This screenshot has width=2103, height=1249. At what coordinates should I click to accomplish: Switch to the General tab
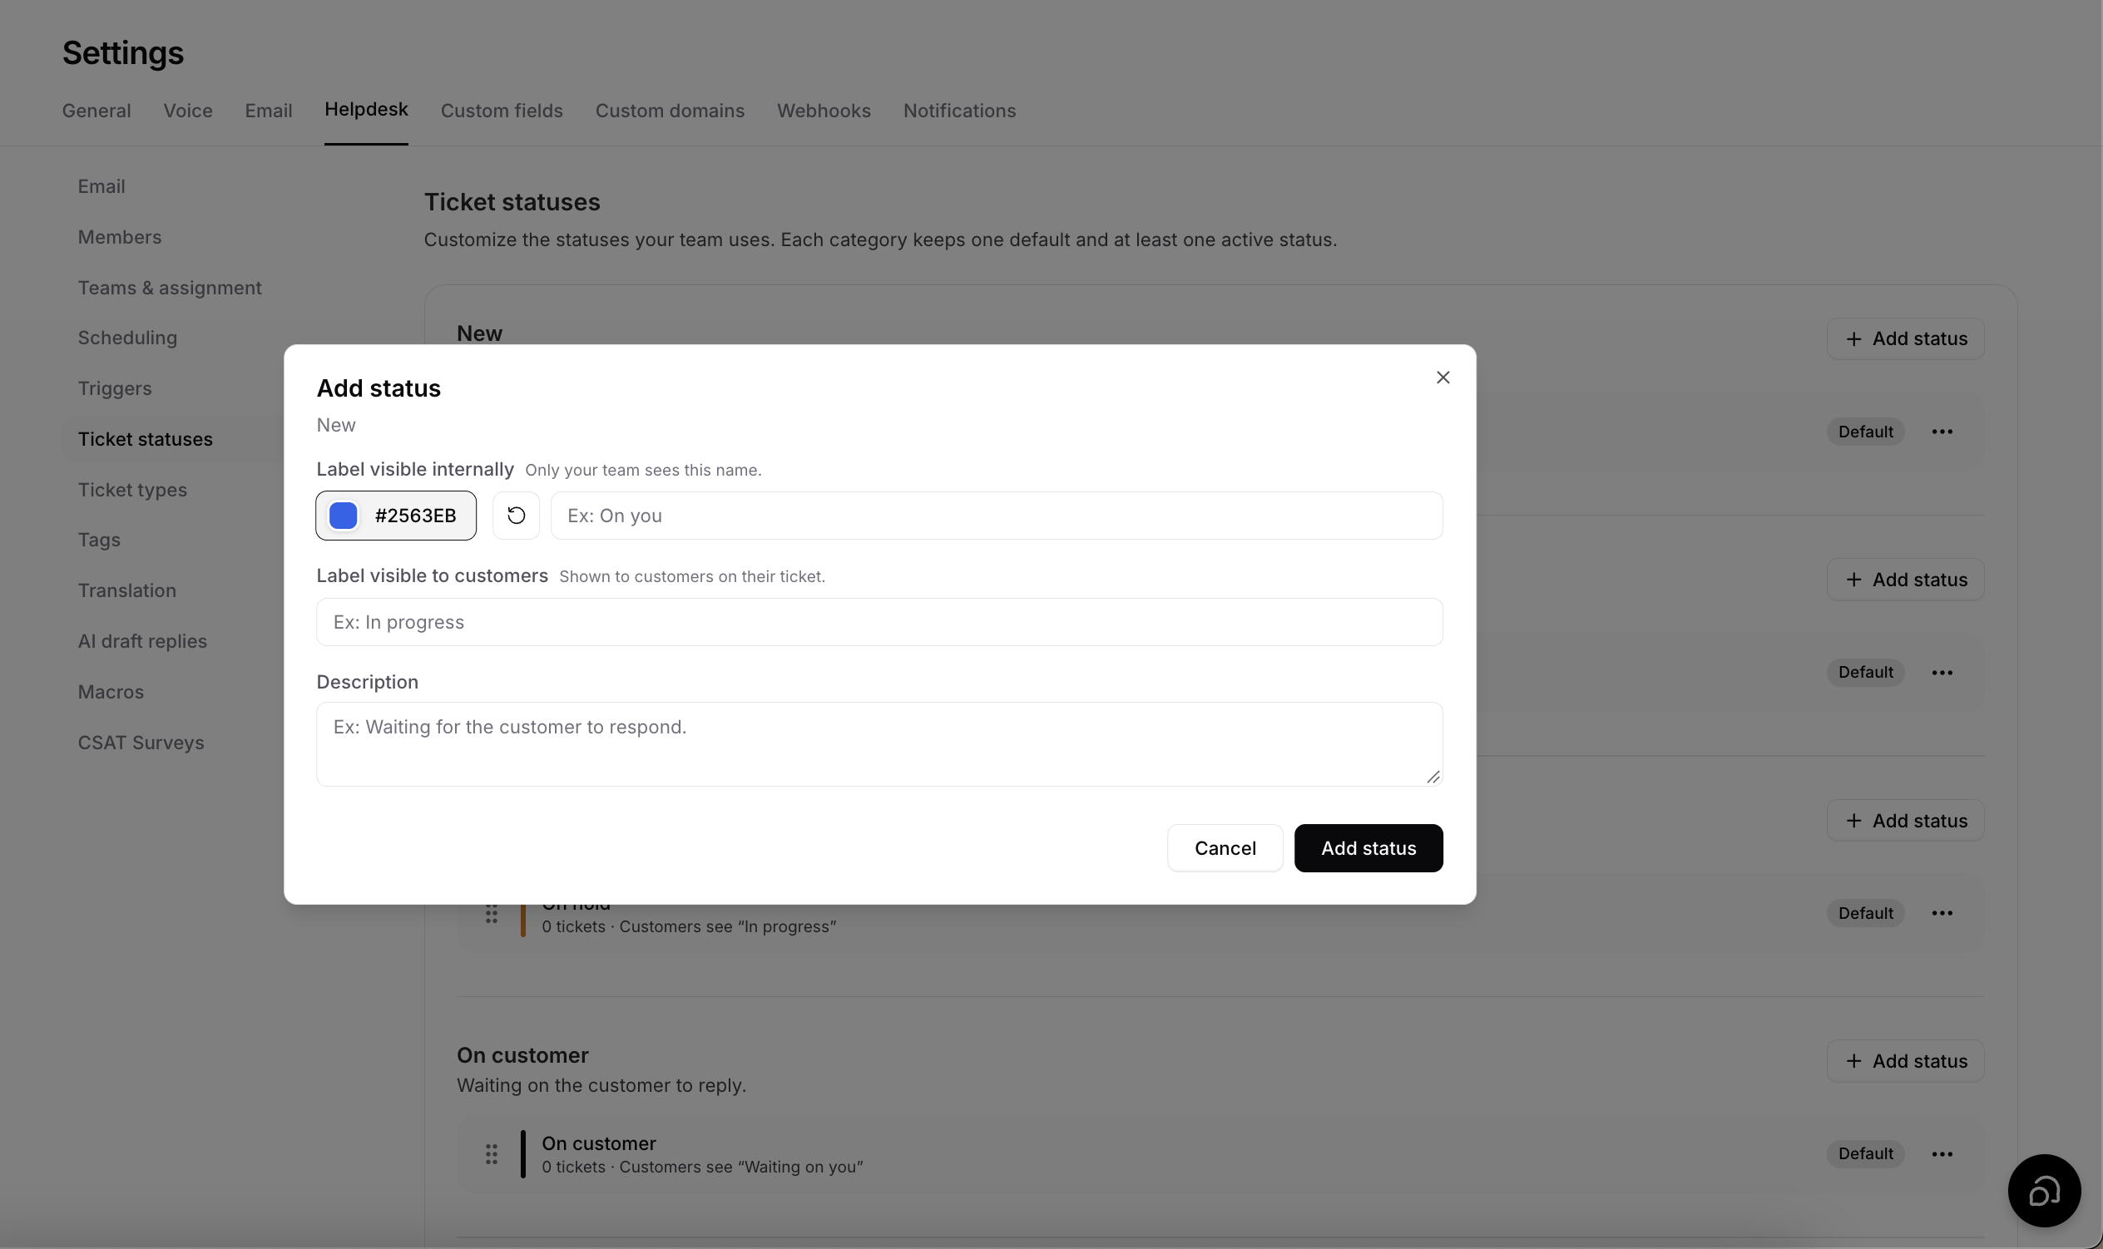[96, 111]
